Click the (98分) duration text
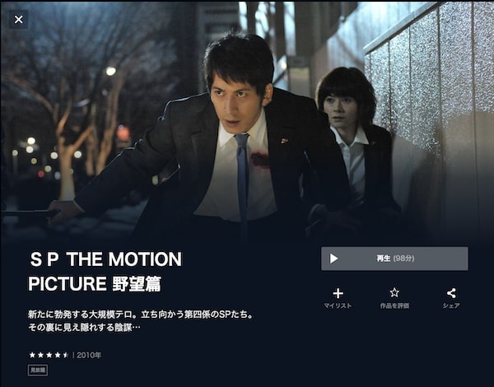The width and height of the screenshot is (494, 387). pos(404,259)
